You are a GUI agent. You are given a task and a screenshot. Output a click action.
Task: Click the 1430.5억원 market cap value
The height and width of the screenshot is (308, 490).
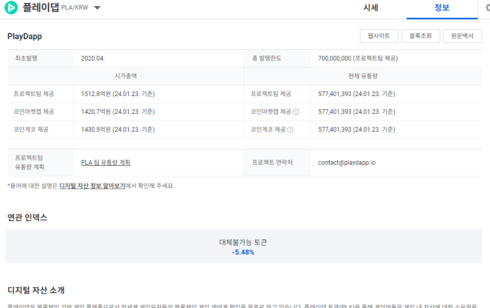click(118, 130)
